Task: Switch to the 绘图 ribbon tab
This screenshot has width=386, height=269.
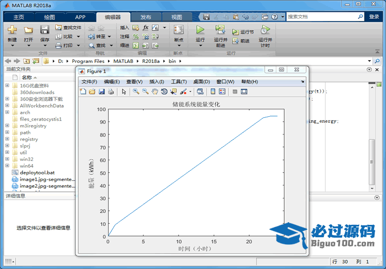Action: (49, 17)
